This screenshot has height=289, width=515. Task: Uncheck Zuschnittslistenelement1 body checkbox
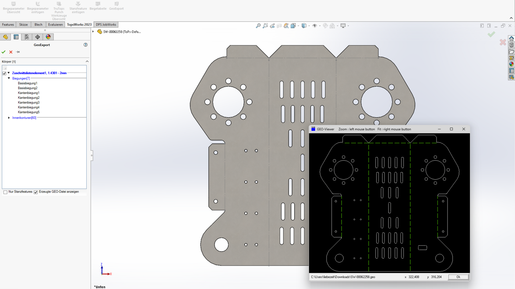4,73
